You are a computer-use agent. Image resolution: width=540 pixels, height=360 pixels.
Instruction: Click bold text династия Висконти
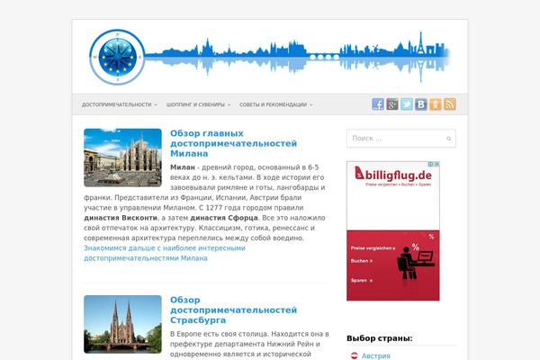121,218
